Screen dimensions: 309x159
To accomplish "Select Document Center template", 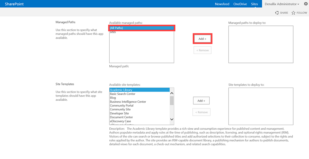I will pos(139,117).
